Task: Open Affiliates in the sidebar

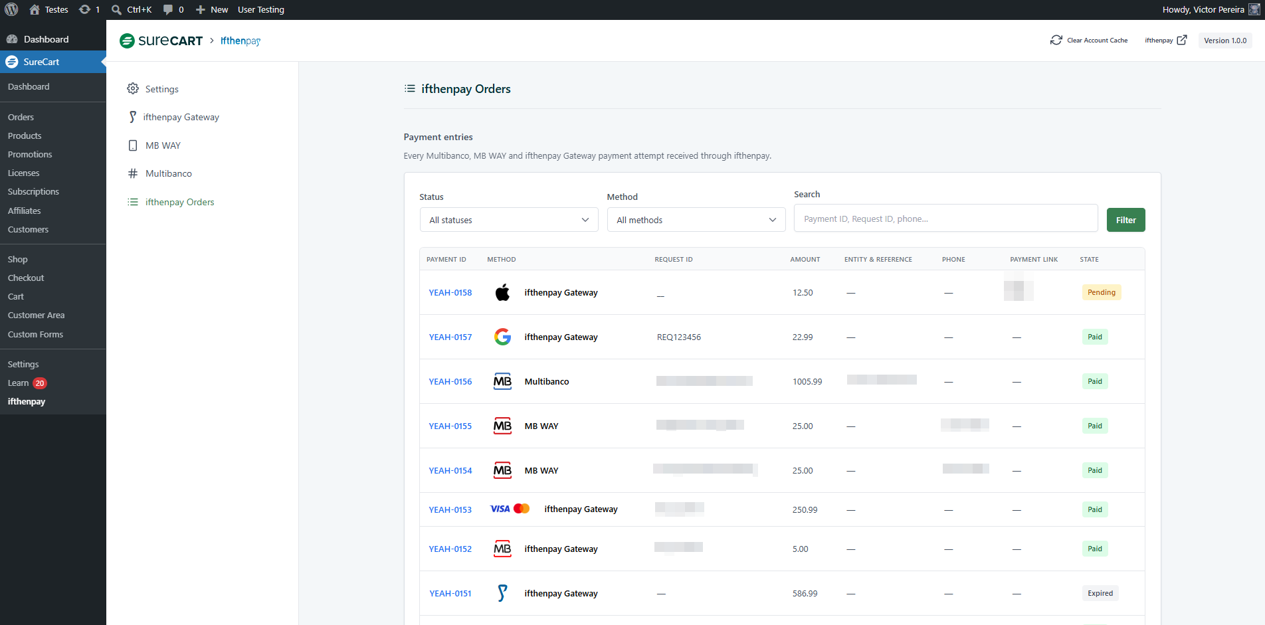Action: (x=25, y=211)
